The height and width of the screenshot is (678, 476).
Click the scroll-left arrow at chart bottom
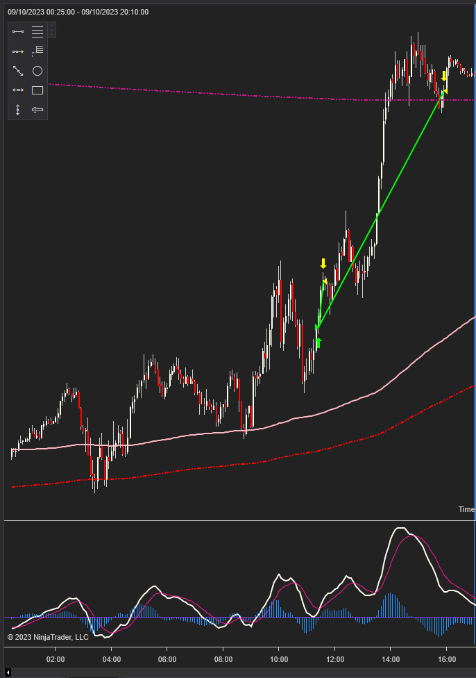pyautogui.click(x=8, y=672)
